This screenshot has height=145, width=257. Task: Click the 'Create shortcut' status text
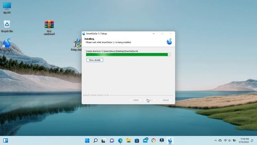[112, 51]
